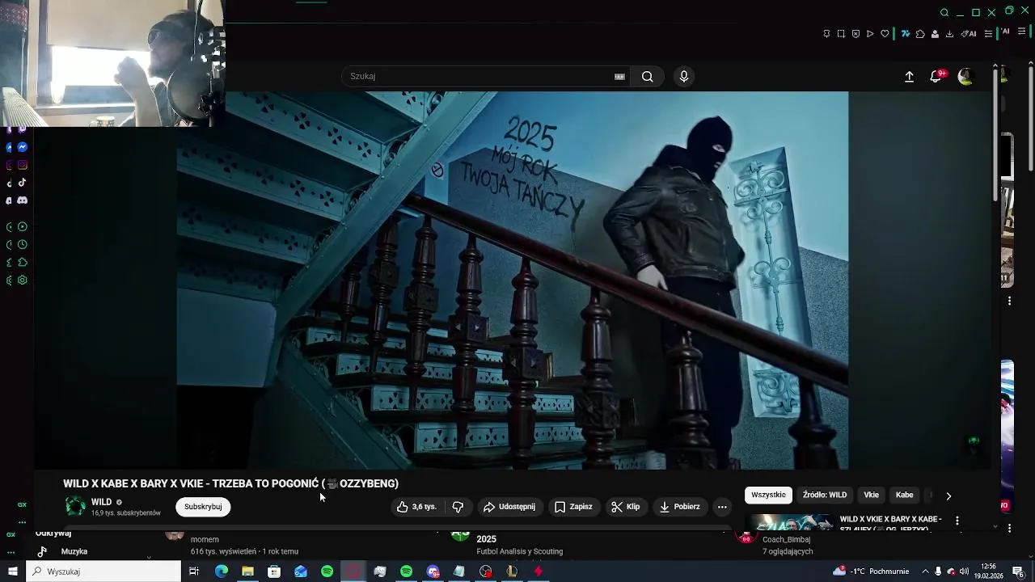Click the Zapisz save button
Image resolution: width=1035 pixels, height=582 pixels.
[573, 507]
